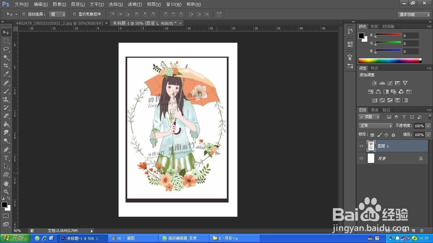Enable the 显示变换控件 checkbox
This screenshot has width=433, height=243.
tap(74, 14)
